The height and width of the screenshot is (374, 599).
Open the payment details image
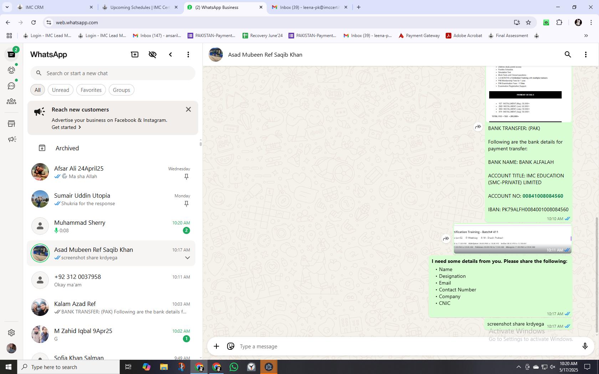[529, 94]
